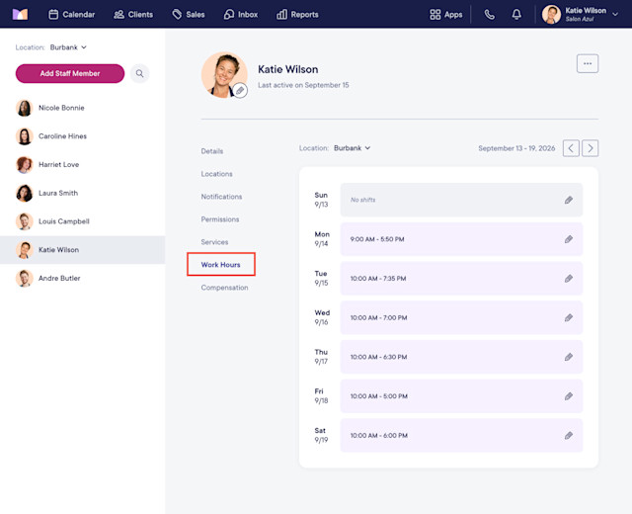Edit Katie Wilson's profile photo pencil
The image size is (632, 514).
240,90
